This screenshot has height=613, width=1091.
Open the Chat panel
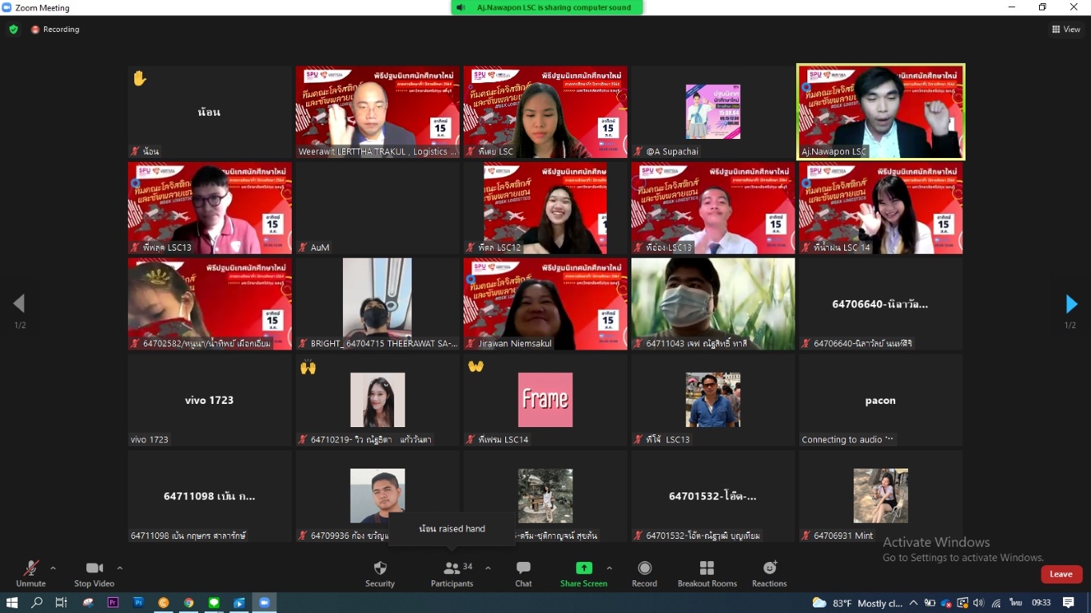pos(524,574)
